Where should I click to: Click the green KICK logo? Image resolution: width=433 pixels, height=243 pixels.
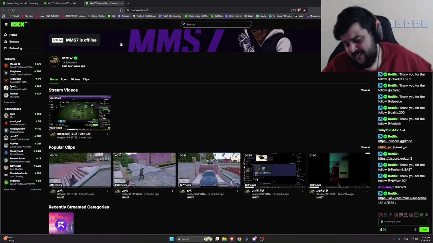(18, 24)
